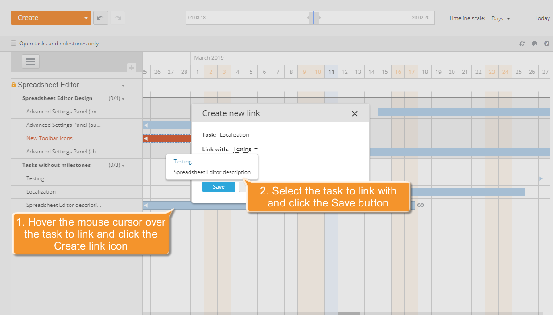Click the lock icon beside Spreadsheet Editor
The image size is (553, 315).
[13, 85]
